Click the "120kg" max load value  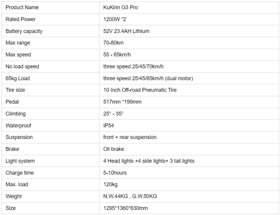coord(111,185)
